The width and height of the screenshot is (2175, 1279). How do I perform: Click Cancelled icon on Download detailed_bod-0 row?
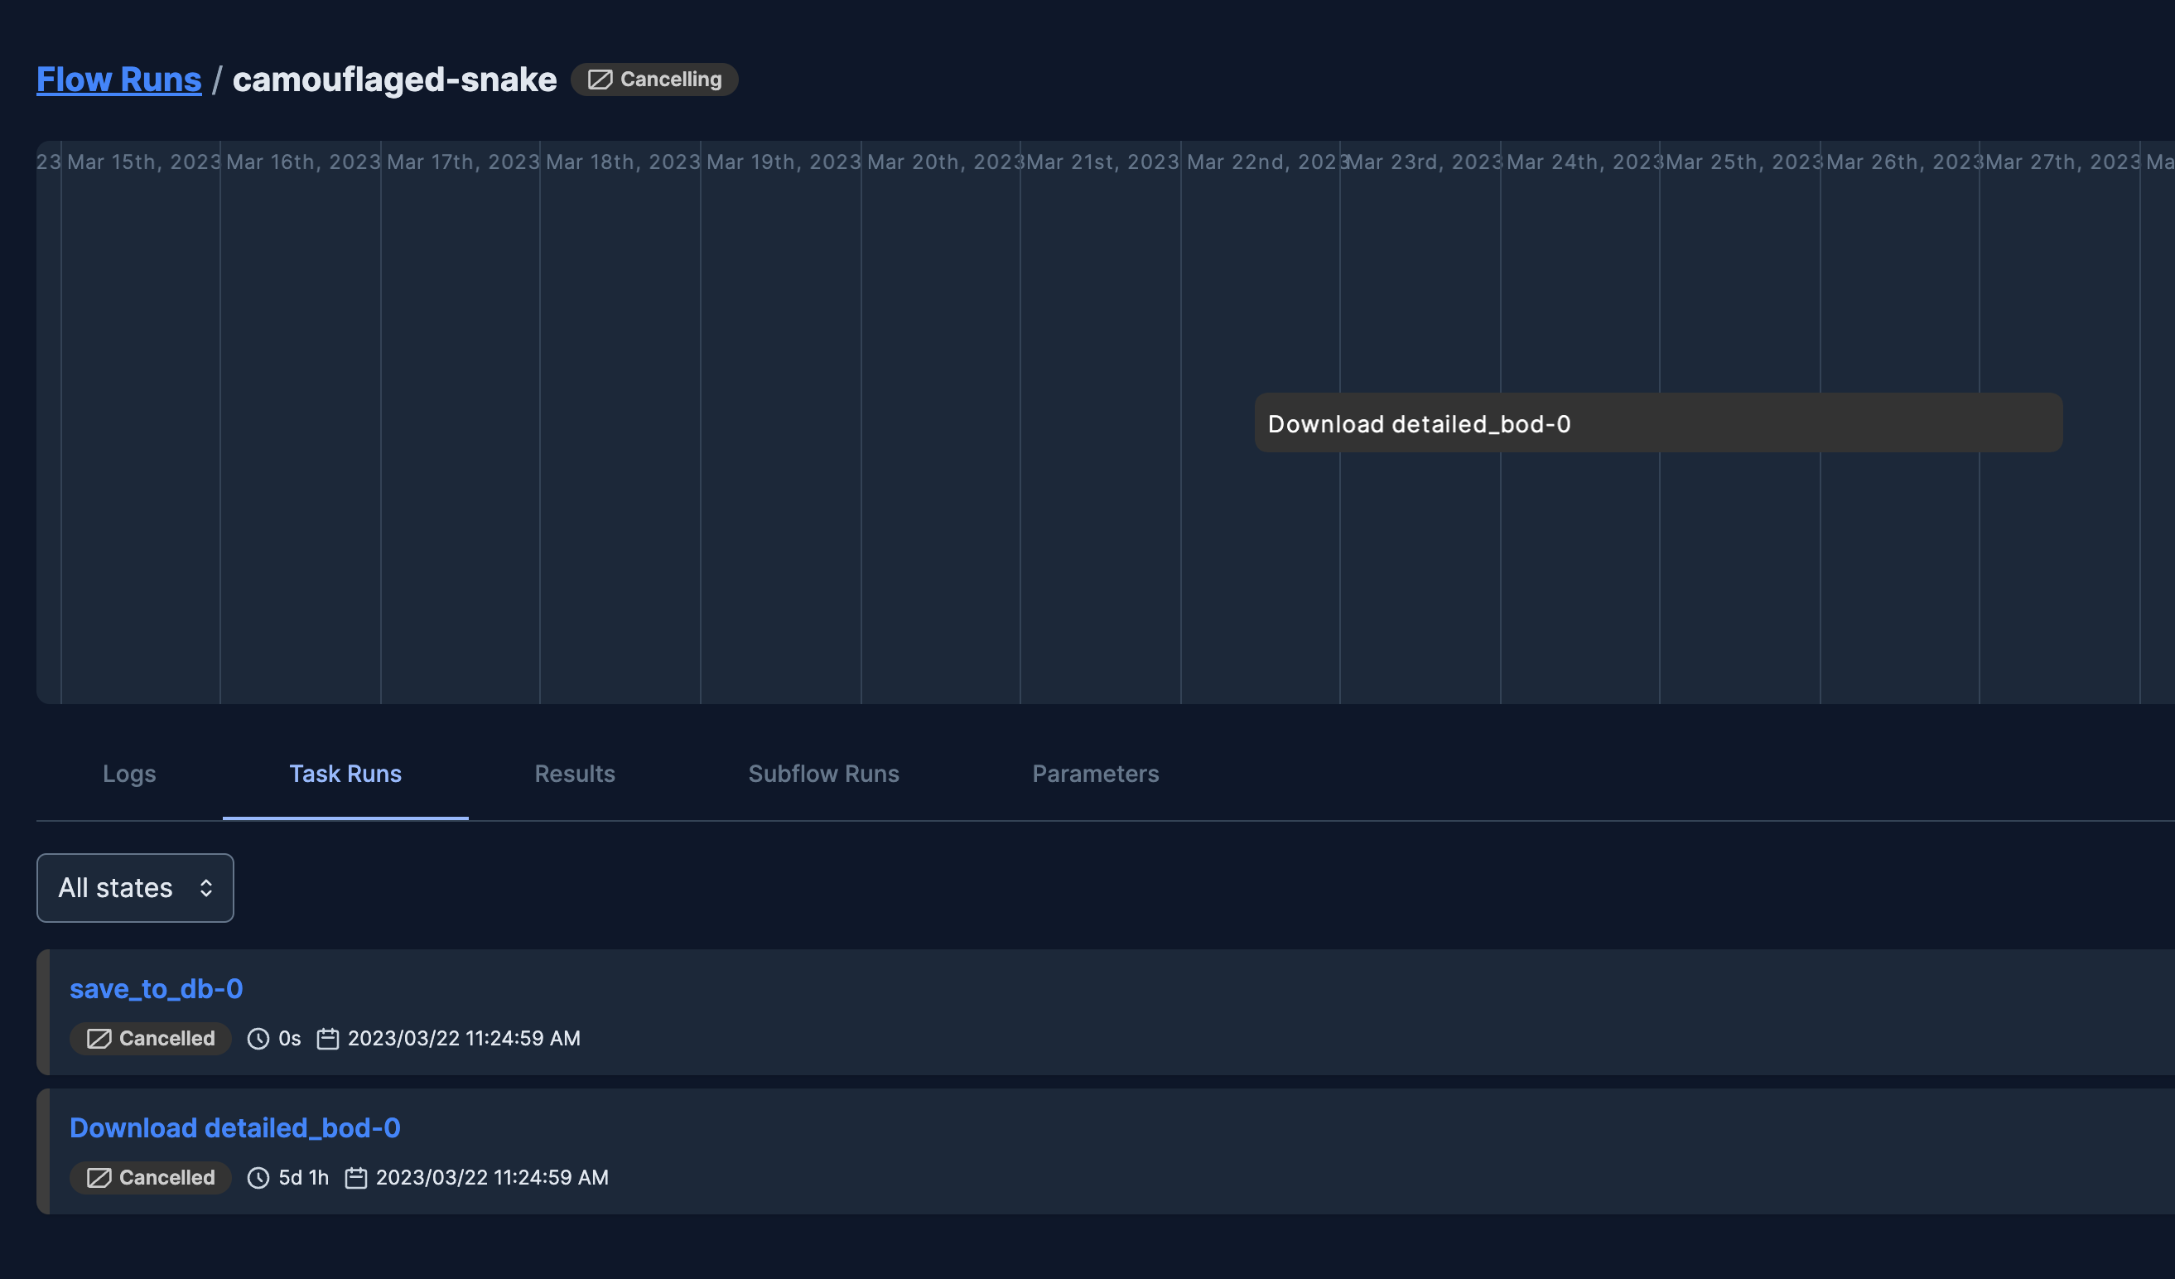point(99,1177)
